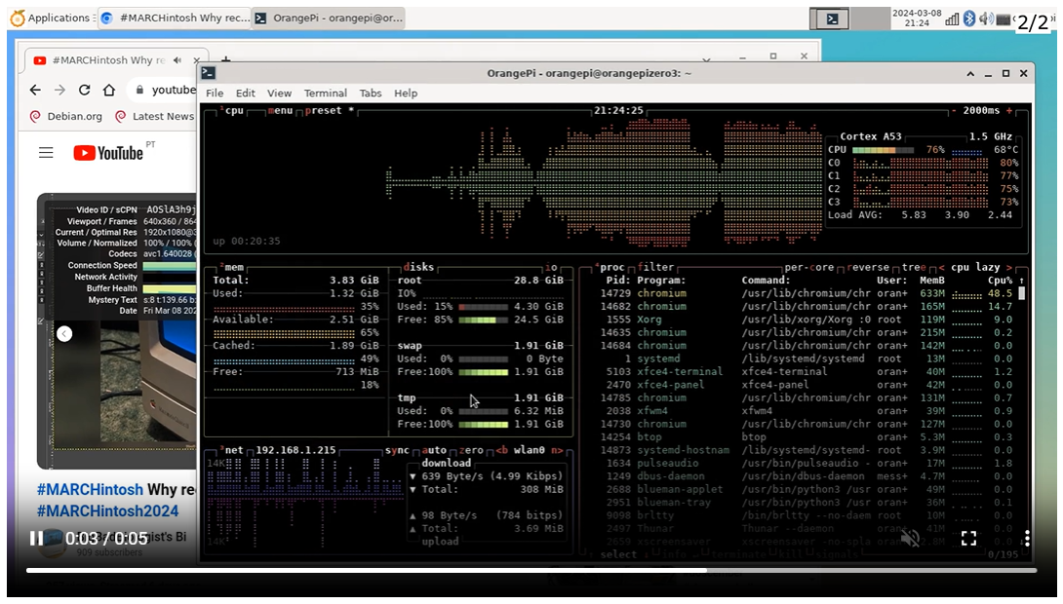Open the video's three-dot options menu
The image size is (1063, 604).
pyautogui.click(x=1027, y=538)
